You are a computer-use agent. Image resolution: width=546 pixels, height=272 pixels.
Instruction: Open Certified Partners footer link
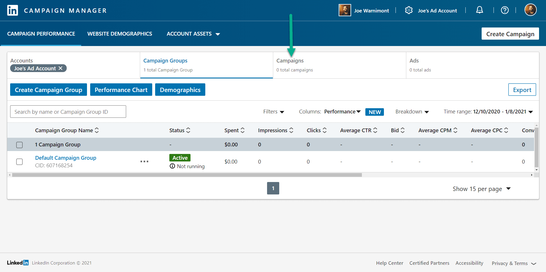(429, 263)
